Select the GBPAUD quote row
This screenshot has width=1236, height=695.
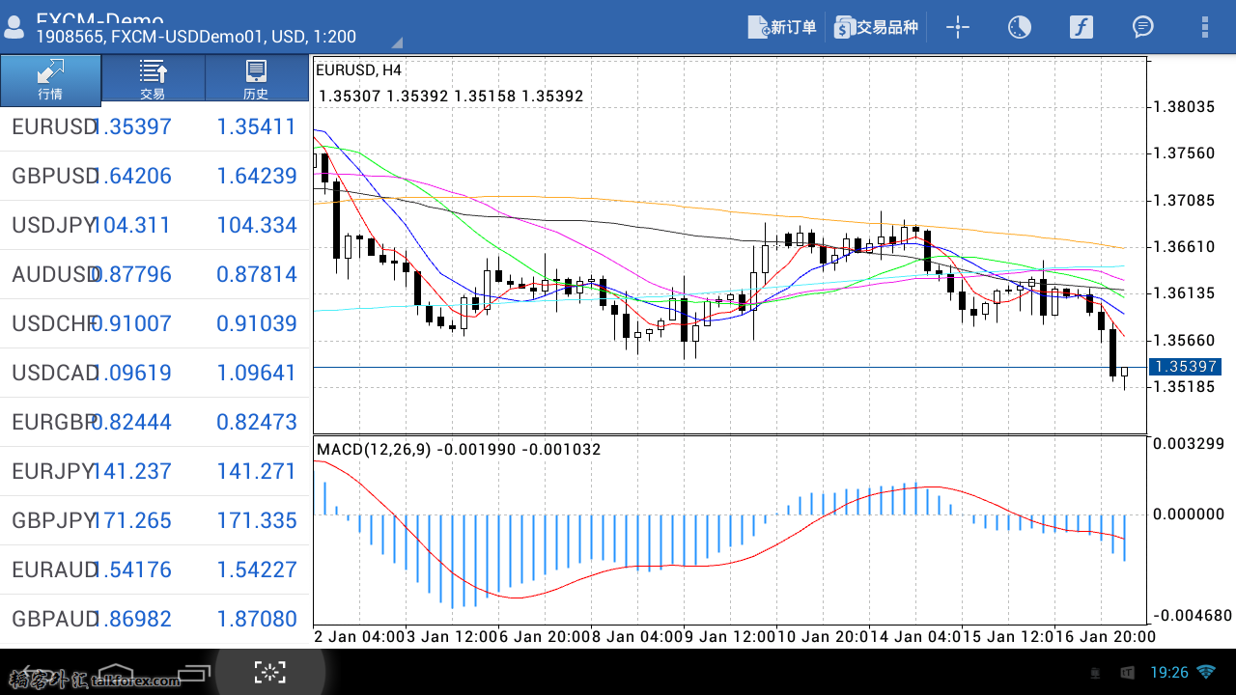click(x=154, y=619)
